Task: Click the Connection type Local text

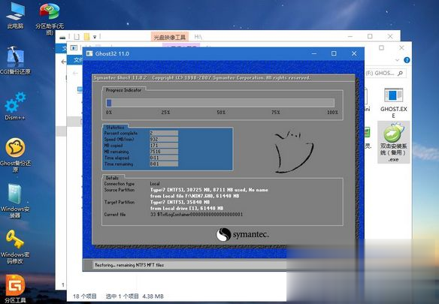Action: 155,184
